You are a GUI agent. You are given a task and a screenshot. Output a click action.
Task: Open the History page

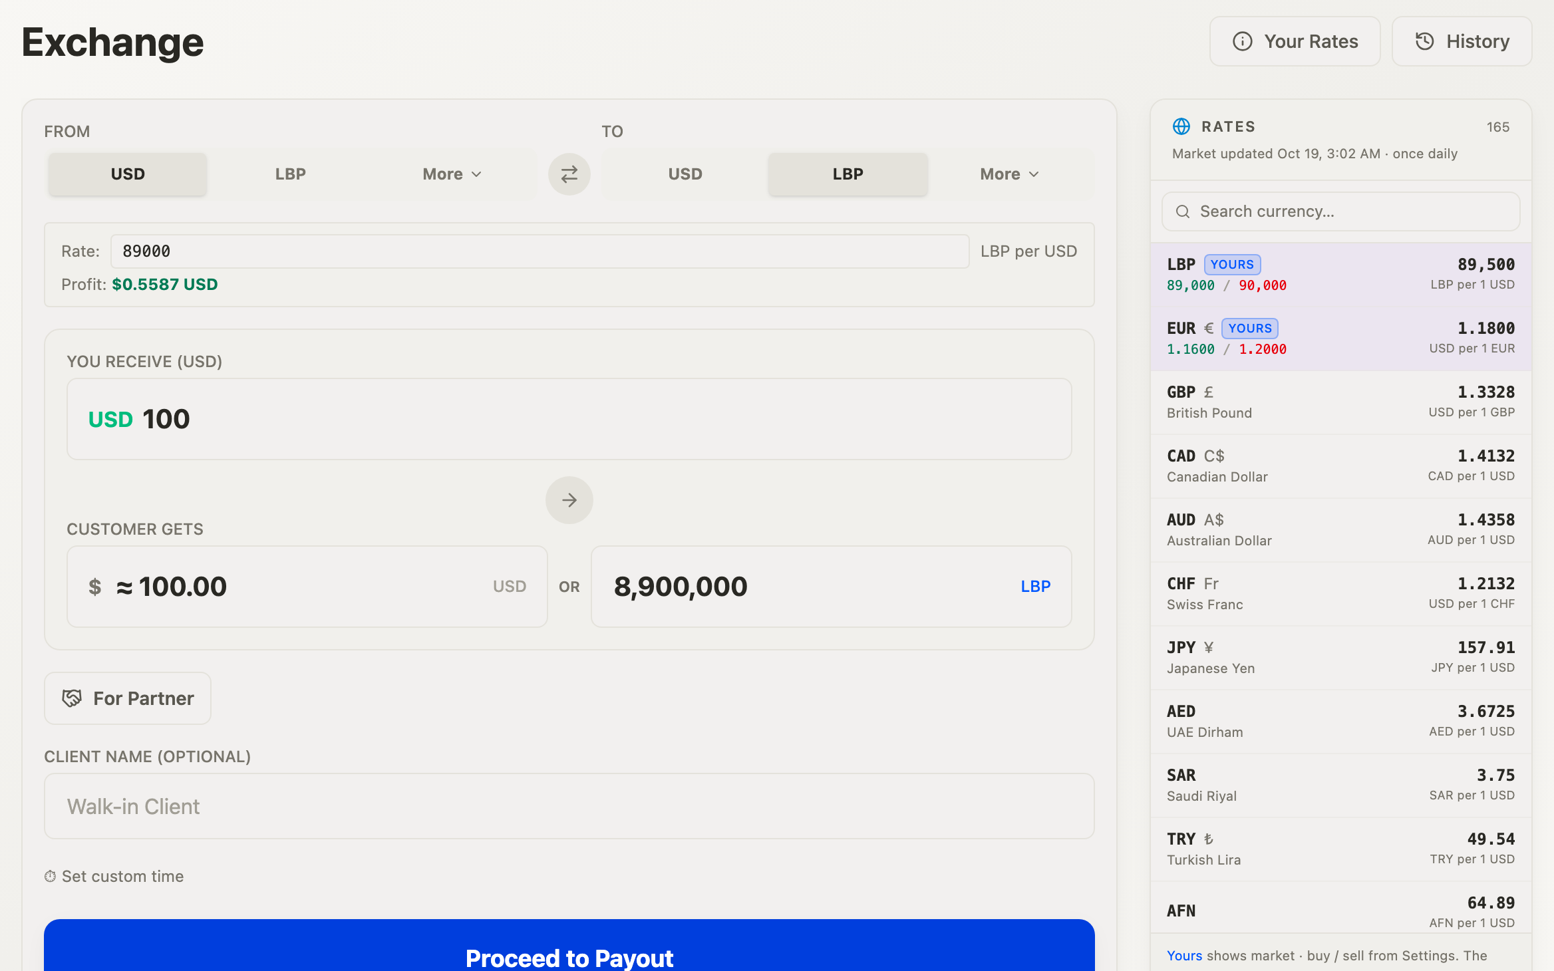tap(1462, 41)
